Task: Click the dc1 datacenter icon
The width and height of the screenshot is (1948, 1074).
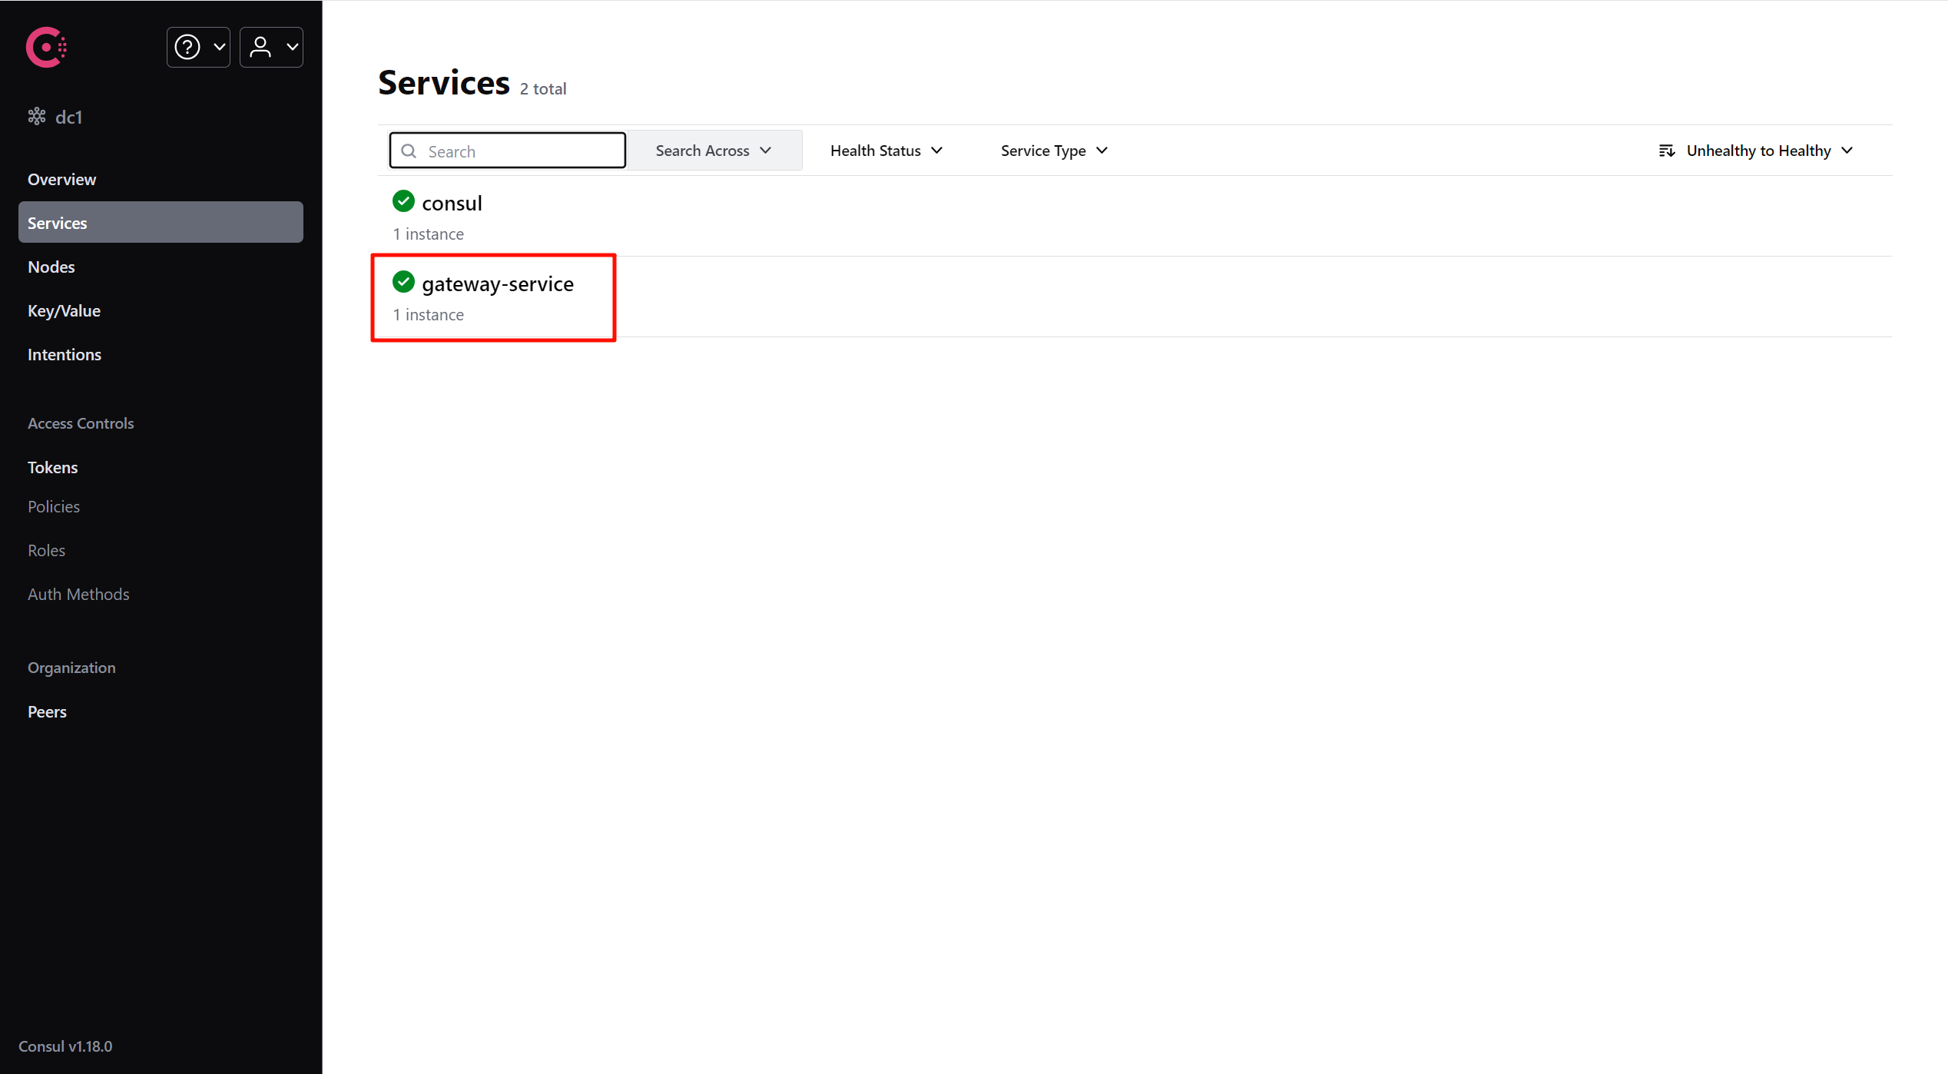Action: pos(35,117)
